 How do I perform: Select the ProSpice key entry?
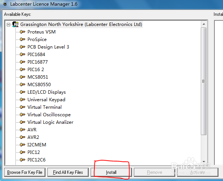(37, 40)
